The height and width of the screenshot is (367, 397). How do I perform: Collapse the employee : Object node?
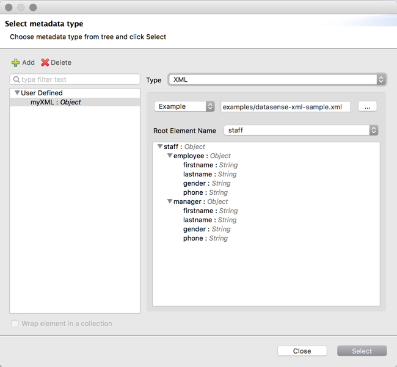(170, 156)
